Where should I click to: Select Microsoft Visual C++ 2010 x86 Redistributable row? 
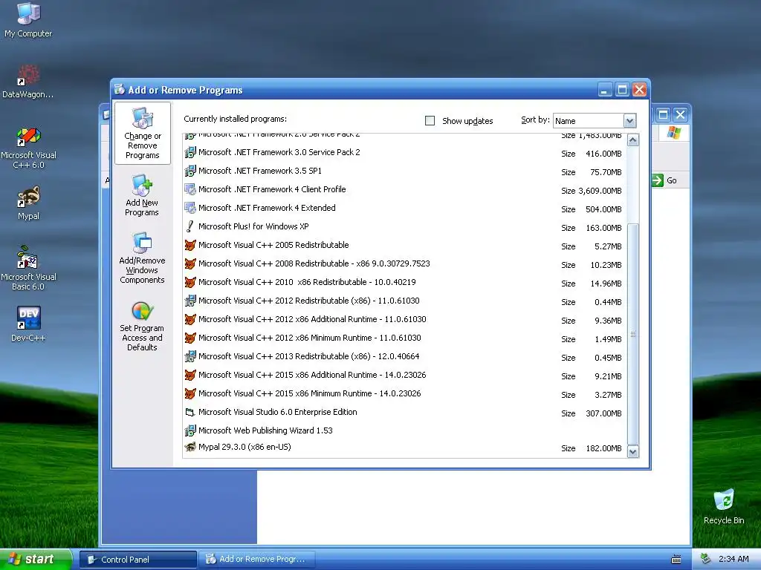click(x=405, y=283)
